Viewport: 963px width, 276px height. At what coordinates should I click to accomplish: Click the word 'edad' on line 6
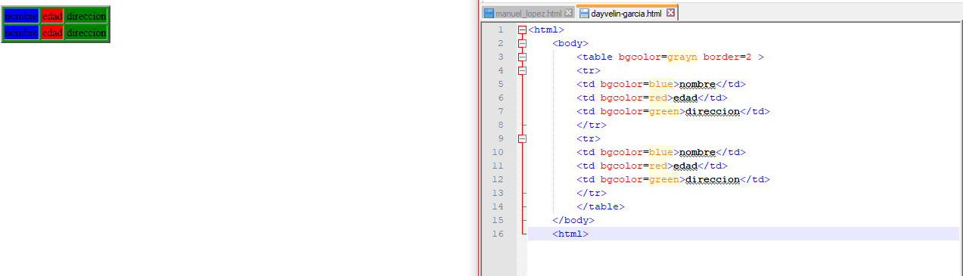coord(685,98)
